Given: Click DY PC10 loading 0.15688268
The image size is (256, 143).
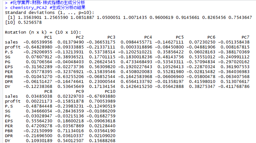Looking at the screenshot, I should click(102, 141).
